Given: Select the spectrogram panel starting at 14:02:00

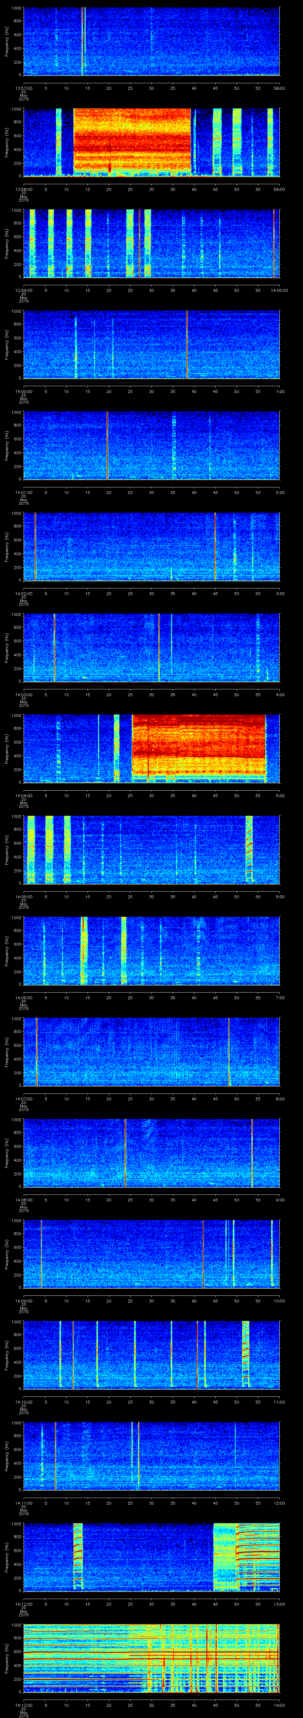Looking at the screenshot, I should [152, 546].
